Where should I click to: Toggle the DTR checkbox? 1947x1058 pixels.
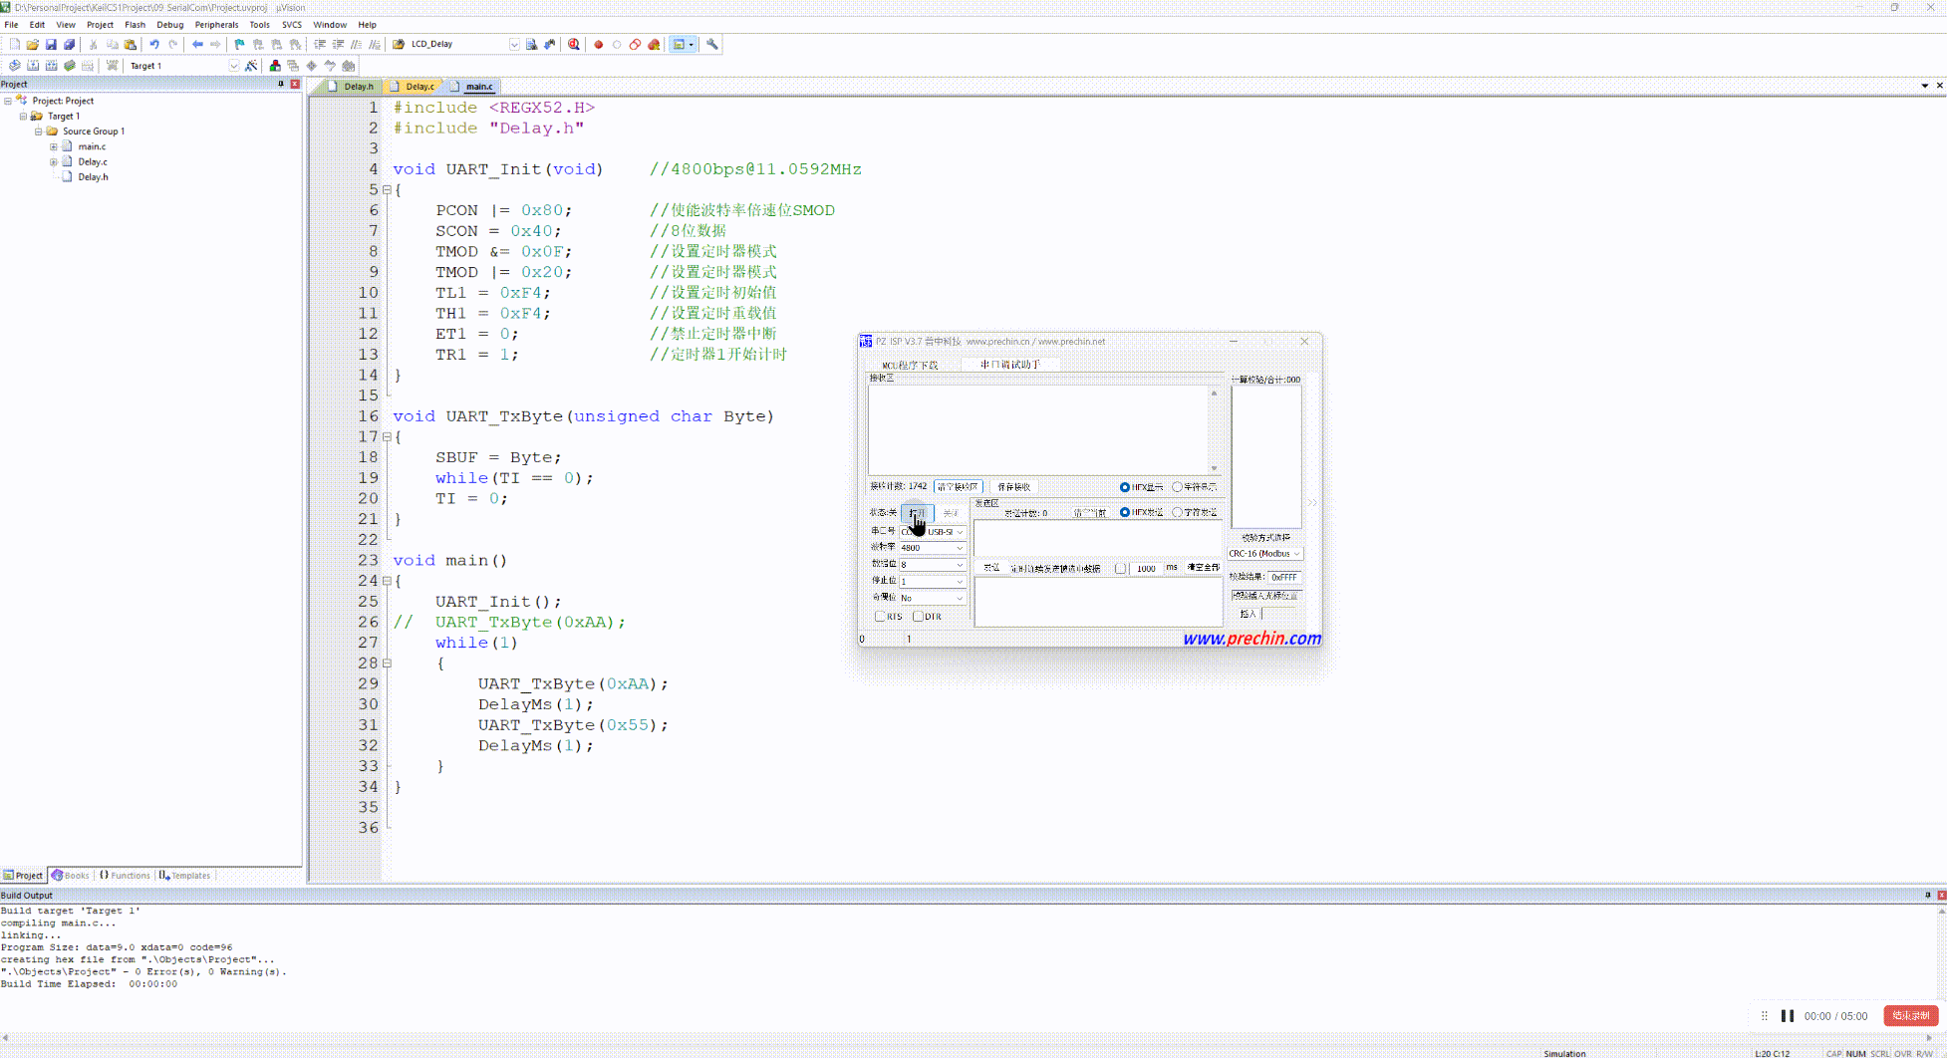coord(918,617)
